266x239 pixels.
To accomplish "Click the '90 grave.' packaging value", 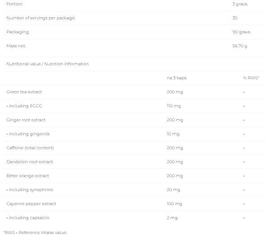I will (x=242, y=32).
